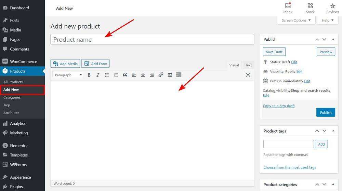This screenshot has width=342, height=191.
Task: Apply italic formatting in the editor
Action: tap(98, 75)
